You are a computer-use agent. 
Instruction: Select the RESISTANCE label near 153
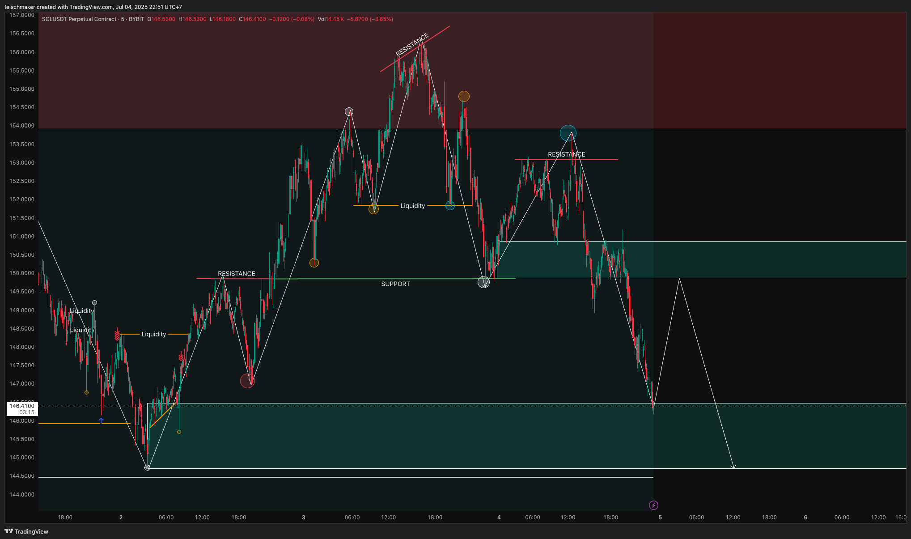(566, 154)
